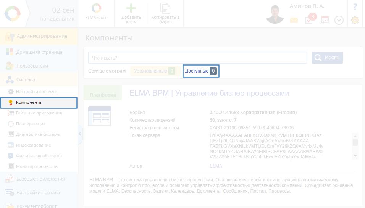Click the icon next to Внешние приложения
This screenshot has width=365, height=208.
click(10, 113)
